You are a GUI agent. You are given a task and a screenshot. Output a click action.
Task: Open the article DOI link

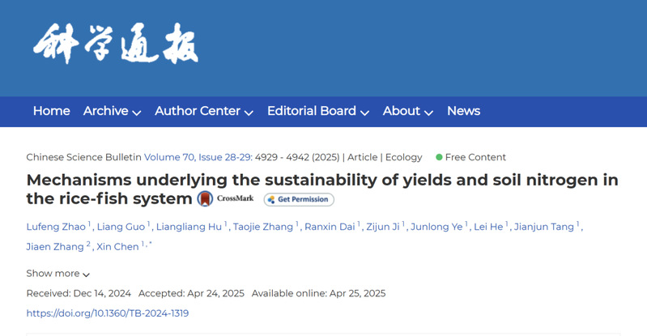tap(108, 313)
